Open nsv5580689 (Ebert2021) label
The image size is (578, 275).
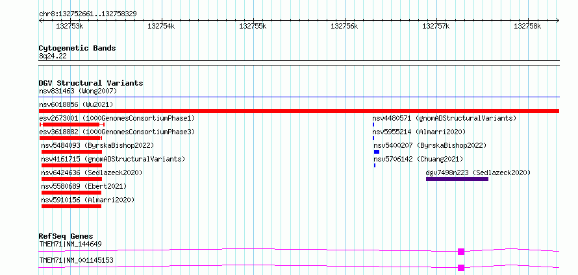(x=84, y=186)
